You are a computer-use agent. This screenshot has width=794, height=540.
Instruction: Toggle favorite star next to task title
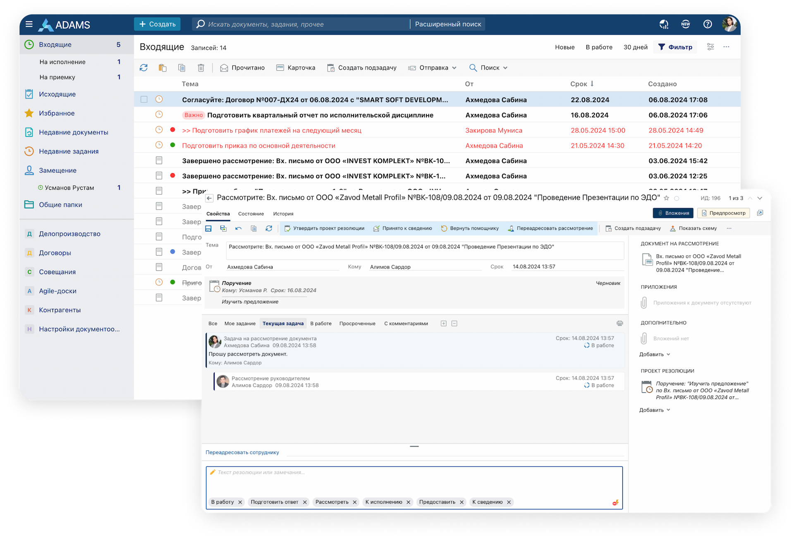pos(666,198)
